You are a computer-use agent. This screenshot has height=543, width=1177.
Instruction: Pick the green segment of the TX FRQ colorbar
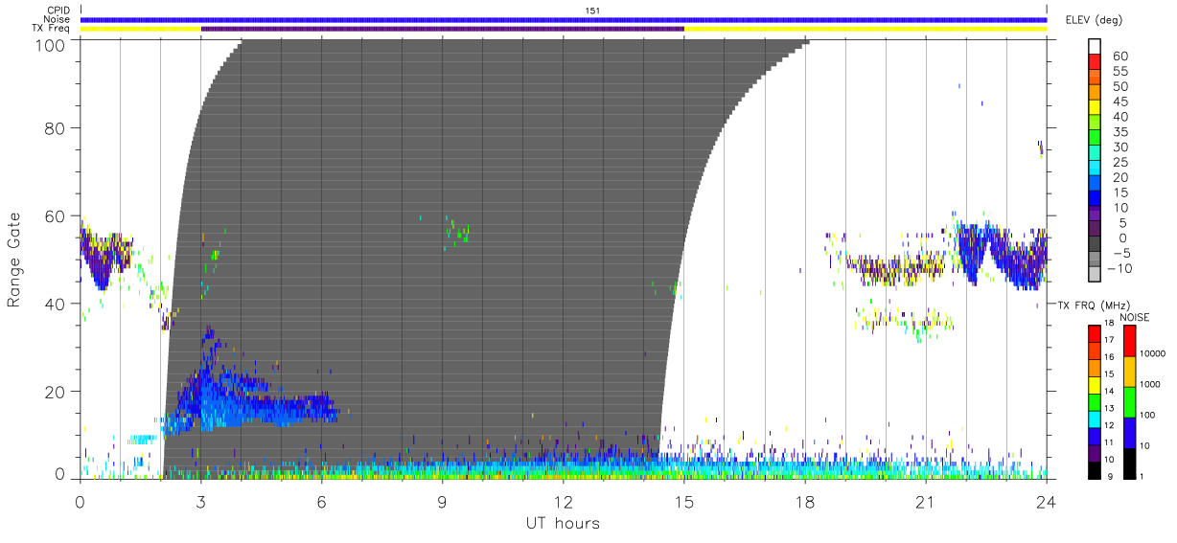[1094, 402]
